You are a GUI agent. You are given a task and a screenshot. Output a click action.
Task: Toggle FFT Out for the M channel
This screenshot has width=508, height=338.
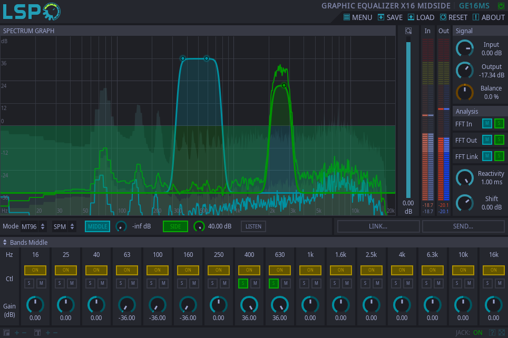pos(487,140)
